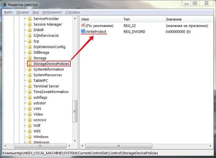Minimize the Registry Editor window
Image resolution: width=216 pixels, height=158 pixels.
click(186, 3)
